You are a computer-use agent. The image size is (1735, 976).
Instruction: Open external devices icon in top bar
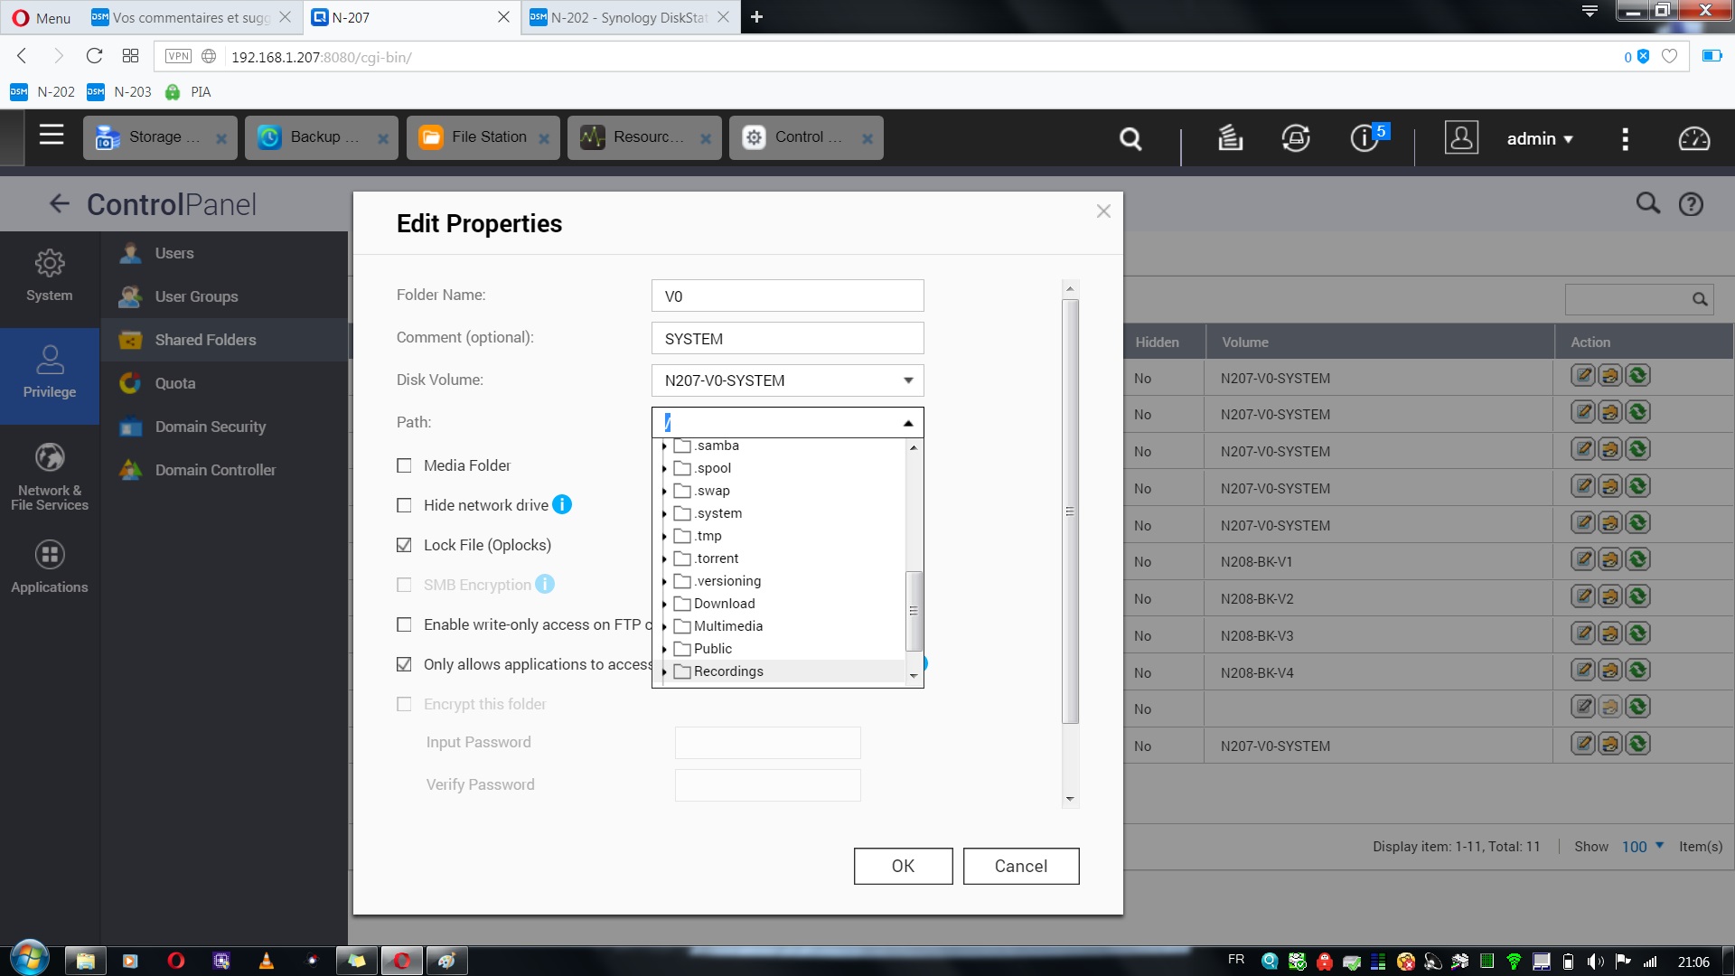tap(1296, 137)
